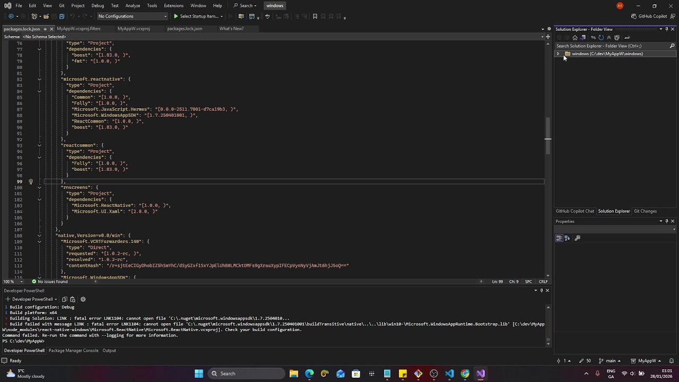Click the Solution Explorer search magnifier icon
The height and width of the screenshot is (382, 679).
pos(672,46)
